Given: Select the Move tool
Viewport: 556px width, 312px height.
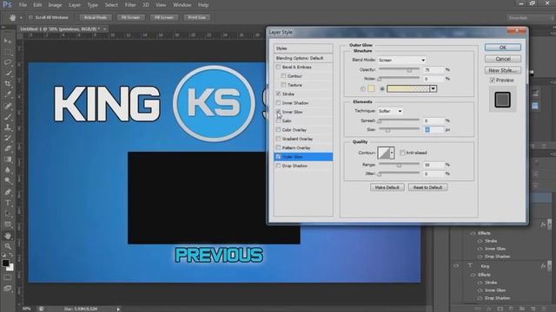Looking at the screenshot, I should pos(8,41).
